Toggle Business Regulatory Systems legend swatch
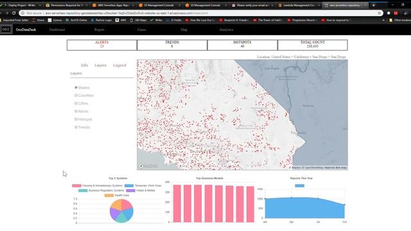 [83, 191]
